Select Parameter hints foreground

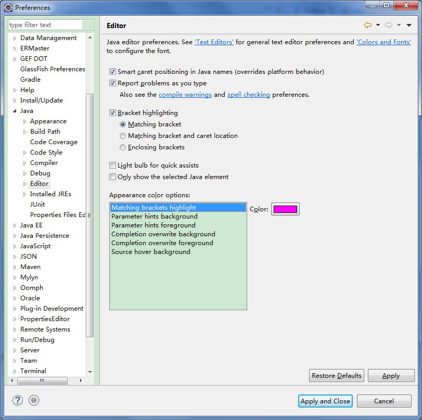point(178,225)
